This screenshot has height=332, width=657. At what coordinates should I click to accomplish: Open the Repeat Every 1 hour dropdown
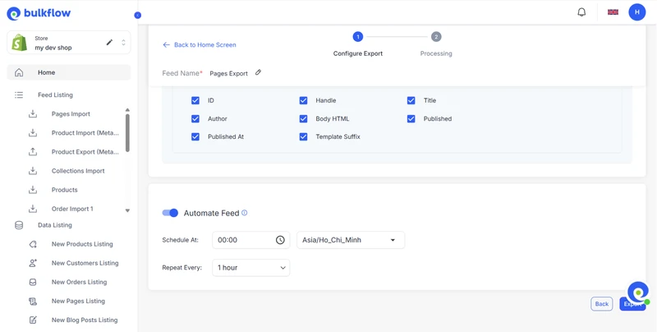251,267
